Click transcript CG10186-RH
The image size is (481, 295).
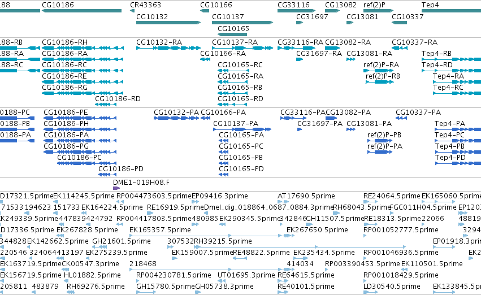pyautogui.click(x=65, y=42)
